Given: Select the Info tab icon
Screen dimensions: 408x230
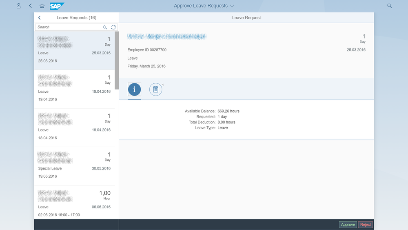Looking at the screenshot, I should click(134, 89).
